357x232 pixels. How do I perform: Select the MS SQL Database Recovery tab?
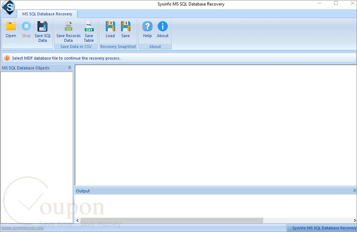click(x=47, y=14)
